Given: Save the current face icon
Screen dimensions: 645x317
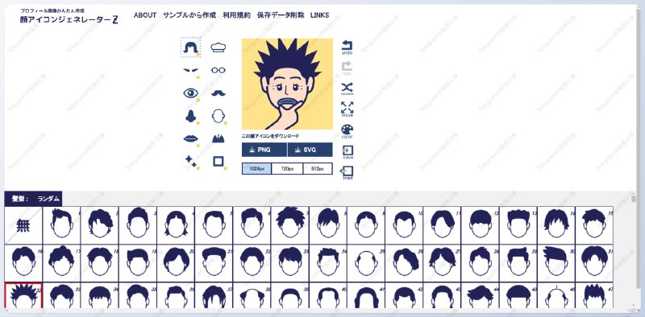Looking at the screenshot, I should click(x=347, y=152).
